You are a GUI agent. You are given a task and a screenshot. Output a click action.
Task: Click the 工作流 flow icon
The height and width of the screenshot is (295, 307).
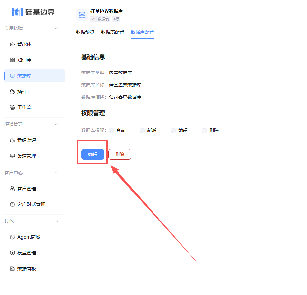(x=12, y=107)
